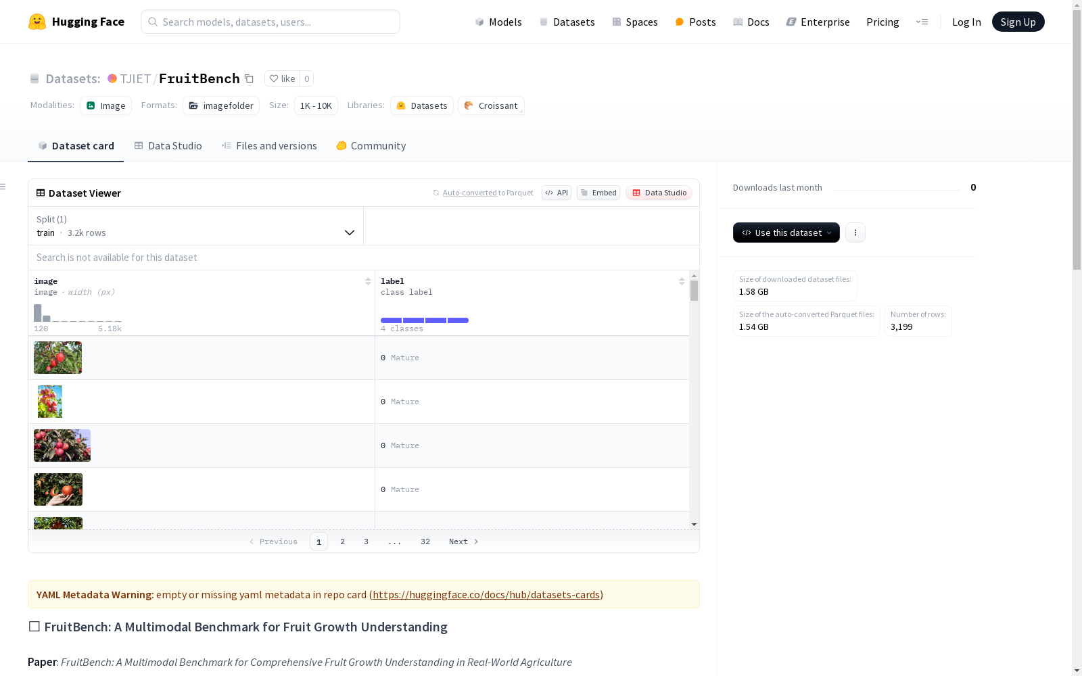The width and height of the screenshot is (1082, 676).
Task: Click the FruitBench dataset title
Action: (199, 78)
